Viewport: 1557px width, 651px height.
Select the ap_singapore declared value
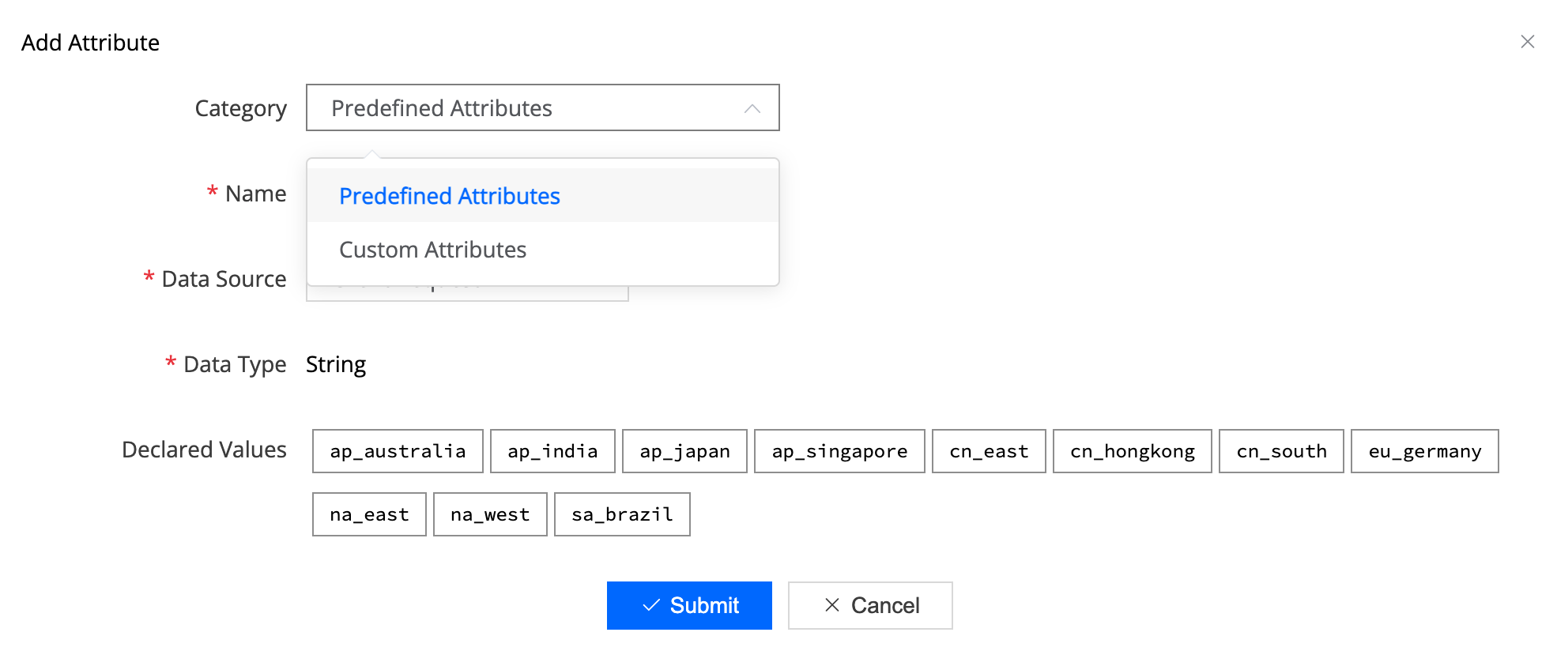coord(839,451)
